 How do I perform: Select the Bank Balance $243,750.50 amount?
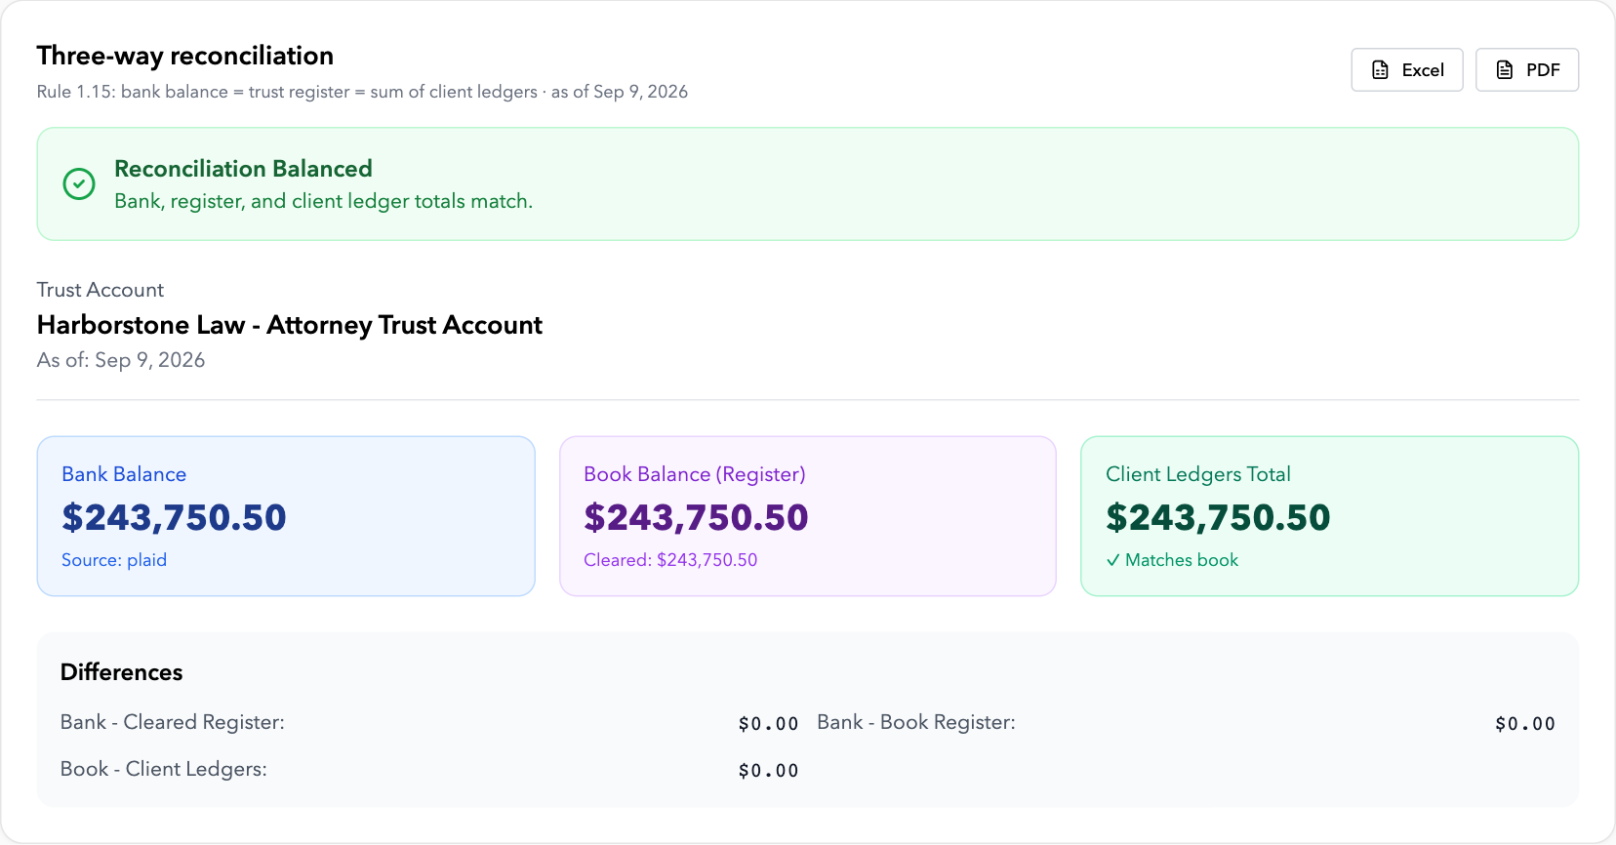[174, 517]
